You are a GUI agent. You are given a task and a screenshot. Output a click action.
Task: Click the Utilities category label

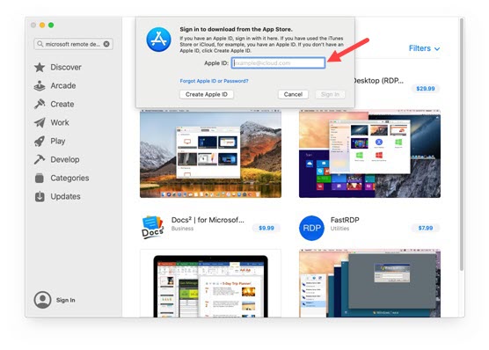[339, 229]
